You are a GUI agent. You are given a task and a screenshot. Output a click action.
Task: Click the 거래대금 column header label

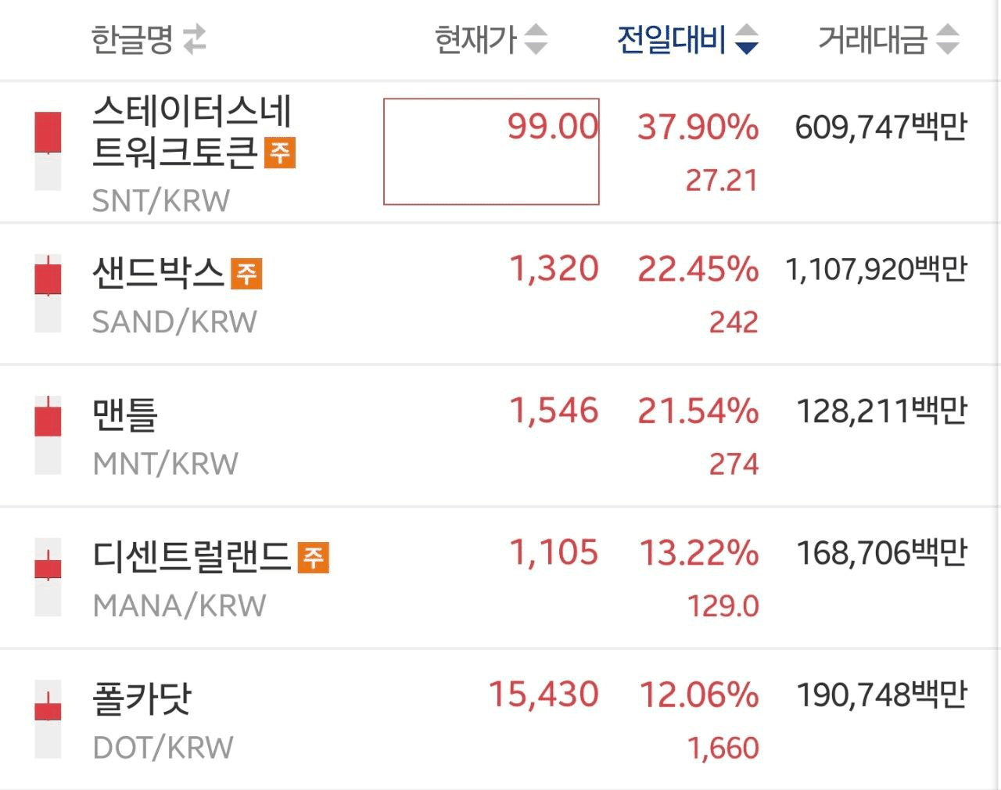873,39
